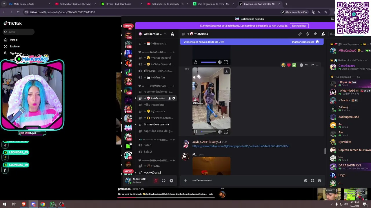Seek on playing video's progress bar

pyautogui.click(x=208, y=132)
